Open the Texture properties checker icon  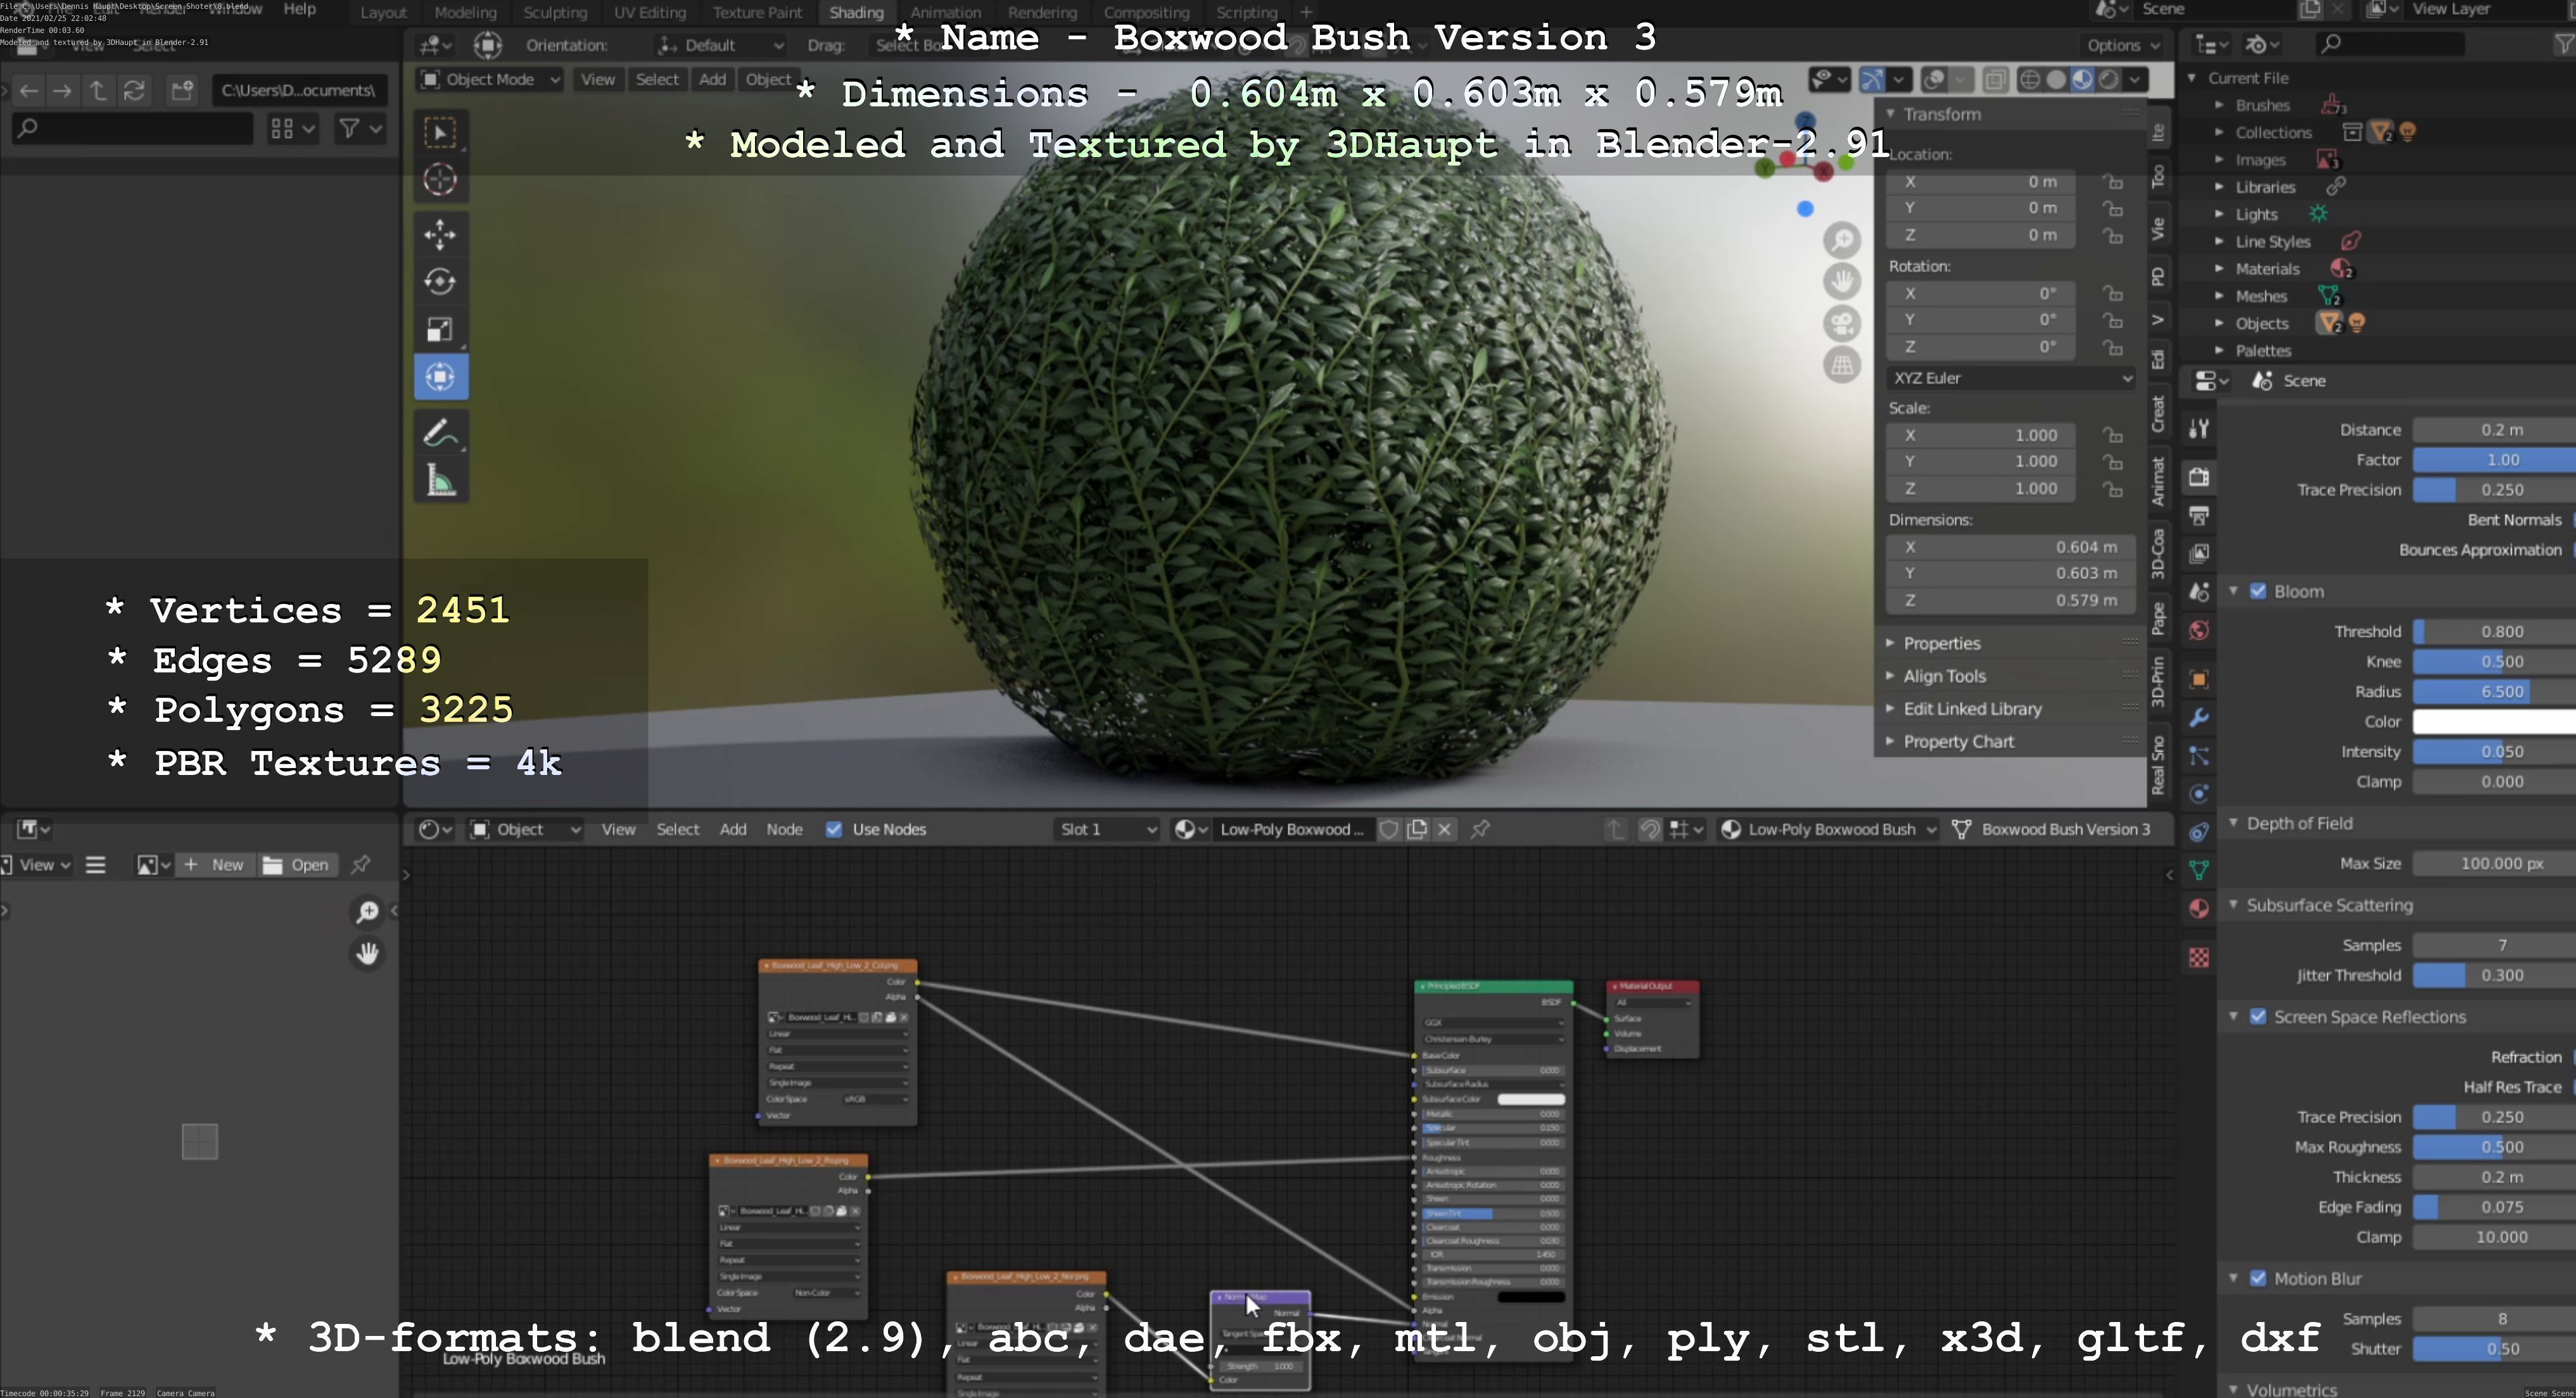pos(2199,957)
